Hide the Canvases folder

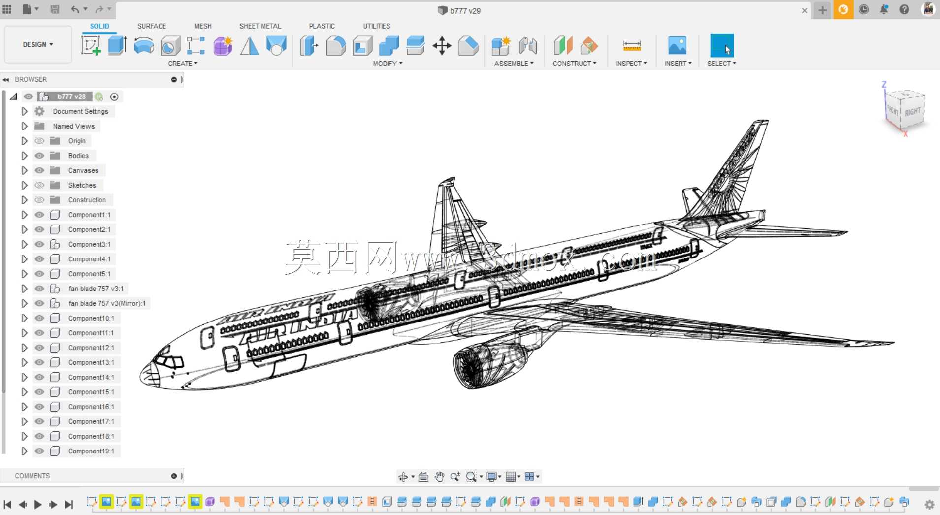[x=39, y=170]
